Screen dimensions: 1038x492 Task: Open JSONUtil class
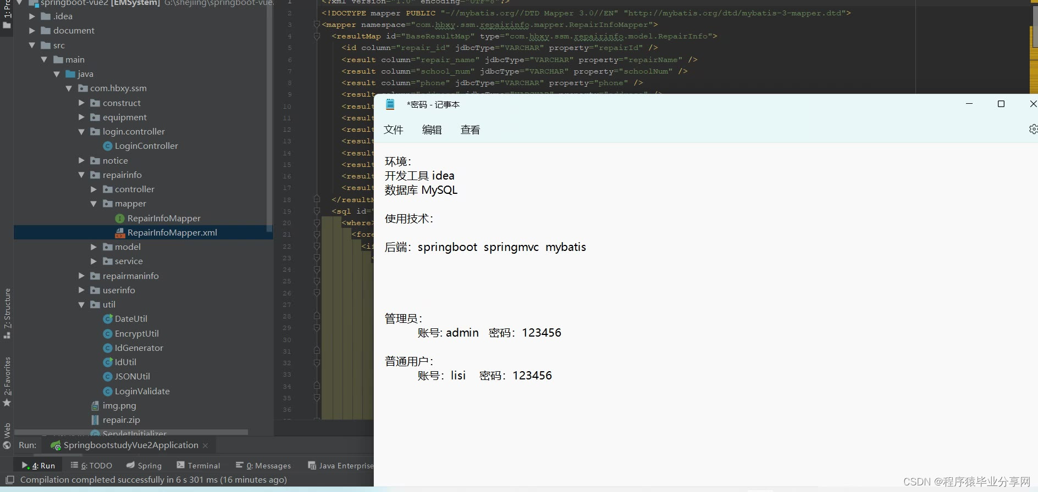(x=132, y=377)
